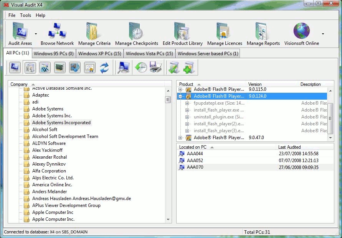Open the Audit Areas toolbar button
Viewport: 342px width, 238px height.
tap(20, 34)
